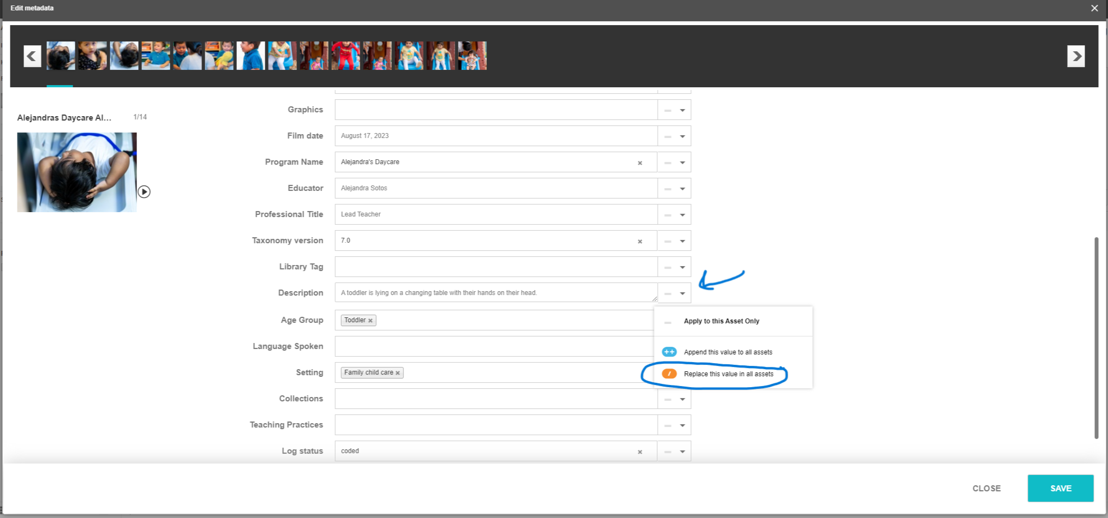
Task: Click the previous arrow in the thumbnail carousel
Action: point(32,56)
